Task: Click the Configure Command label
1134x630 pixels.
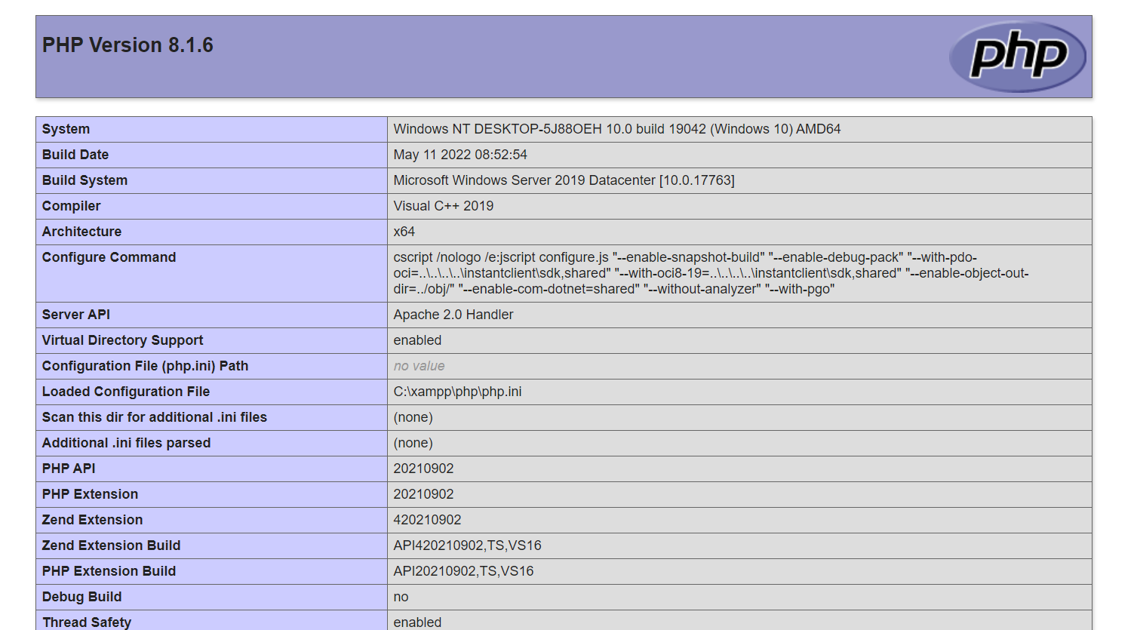Action: 109,257
